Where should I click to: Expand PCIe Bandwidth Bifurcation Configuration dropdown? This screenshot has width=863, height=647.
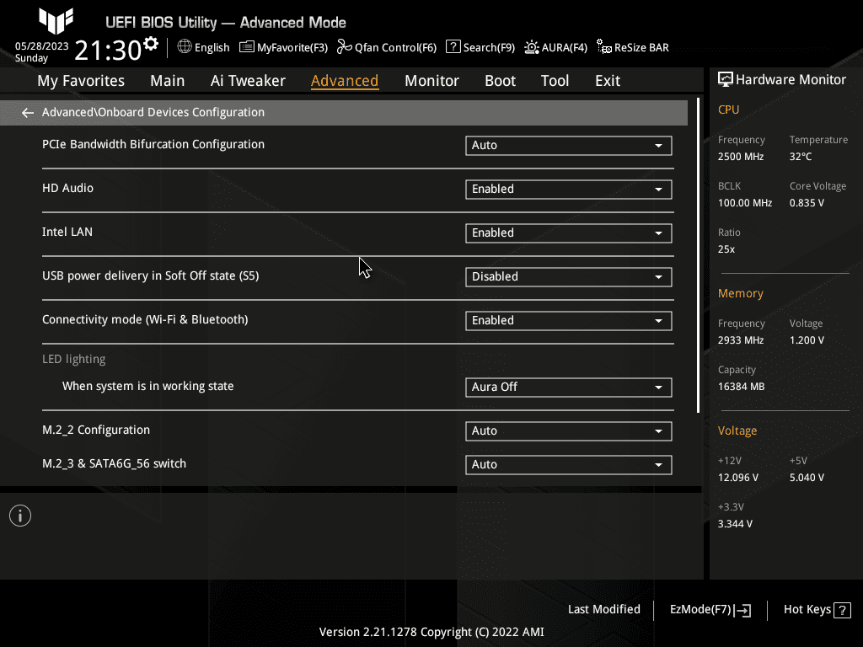[x=568, y=146]
